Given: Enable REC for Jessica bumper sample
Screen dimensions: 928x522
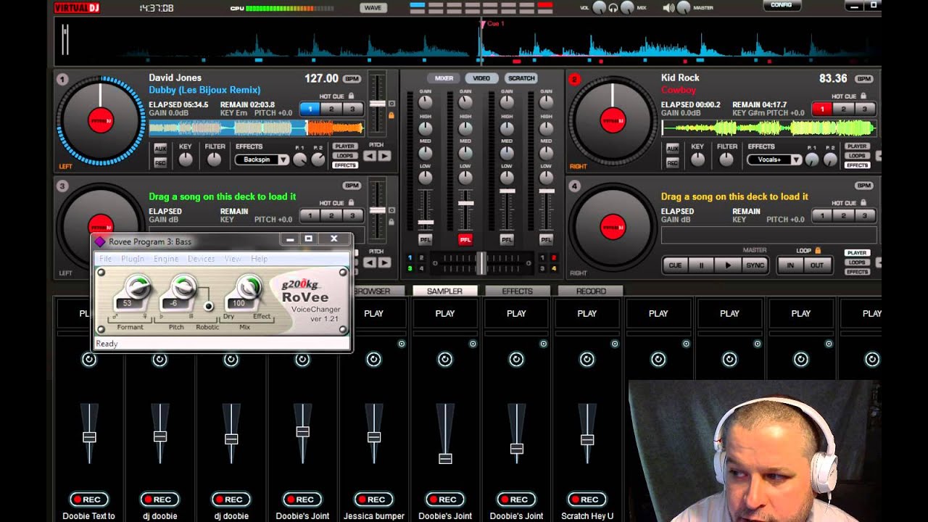Looking at the screenshot, I should click(373, 500).
